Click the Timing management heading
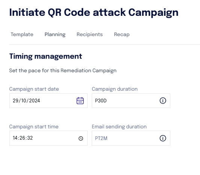 tap(45, 56)
